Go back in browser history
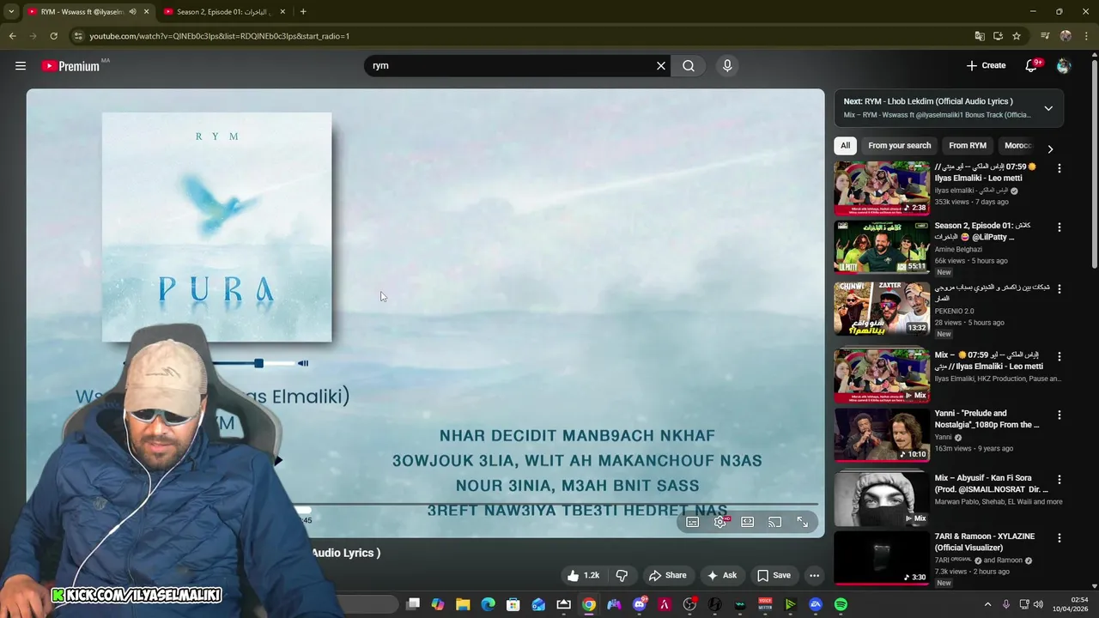The width and height of the screenshot is (1099, 618). tap(12, 36)
